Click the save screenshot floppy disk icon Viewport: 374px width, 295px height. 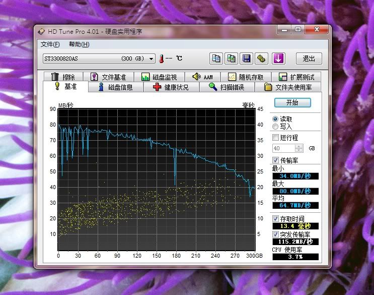pyautogui.click(x=246, y=58)
